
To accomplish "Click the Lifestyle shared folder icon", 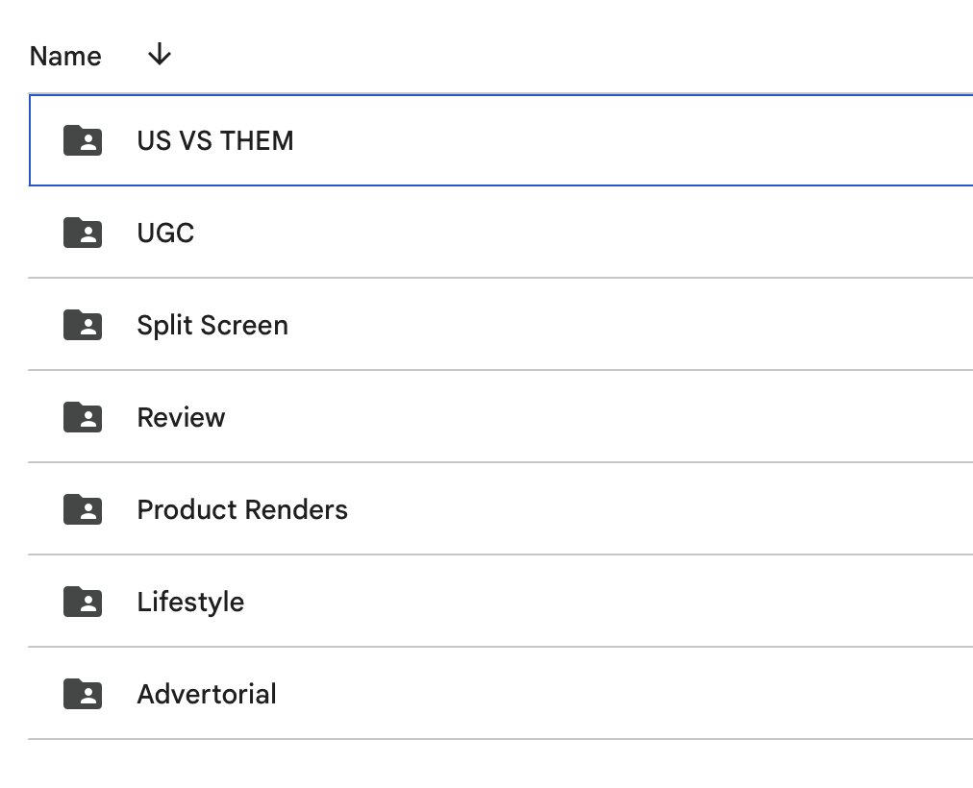I will [x=83, y=602].
